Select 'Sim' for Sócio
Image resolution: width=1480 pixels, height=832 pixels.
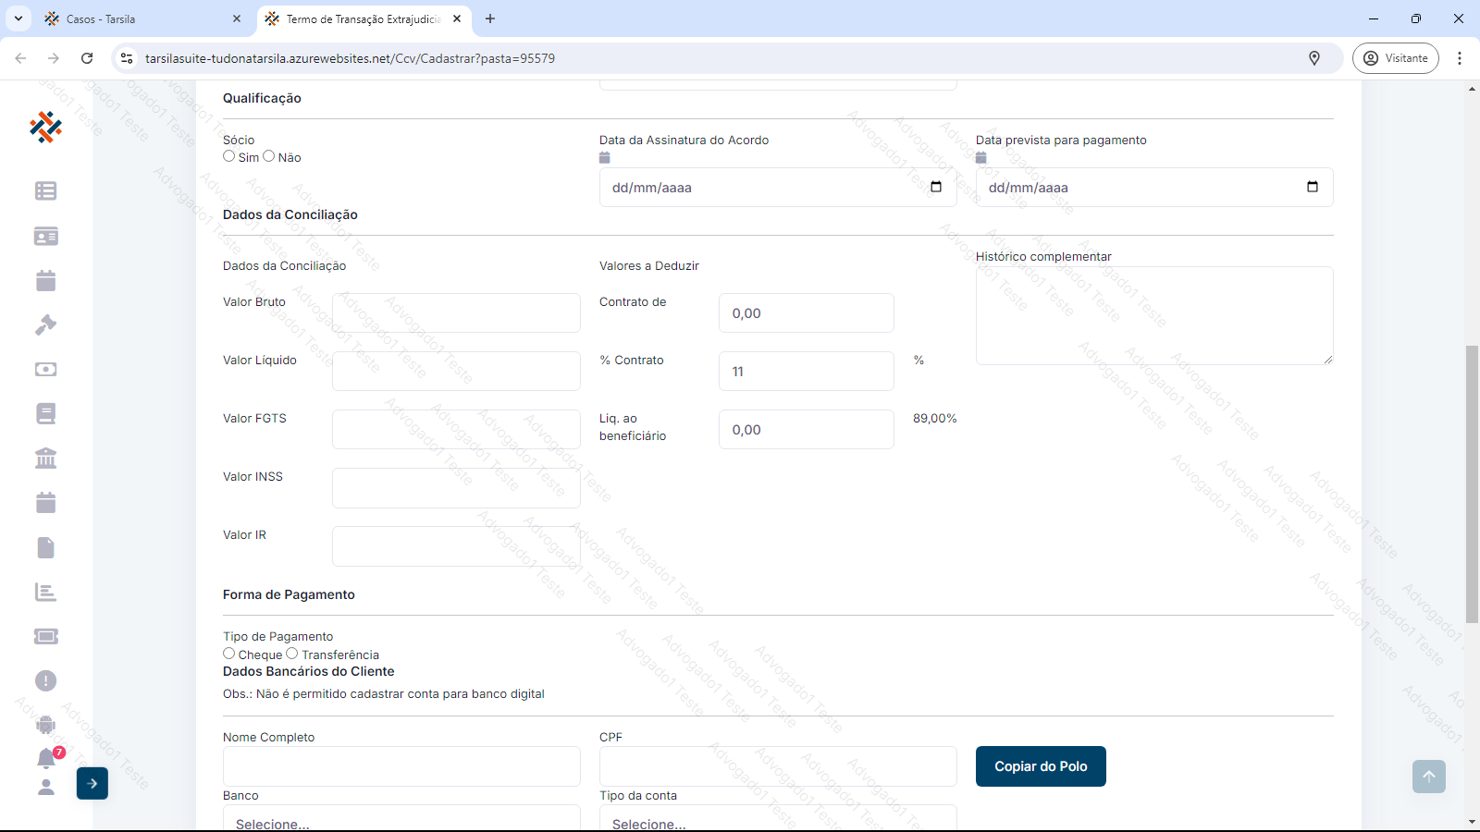(x=229, y=156)
